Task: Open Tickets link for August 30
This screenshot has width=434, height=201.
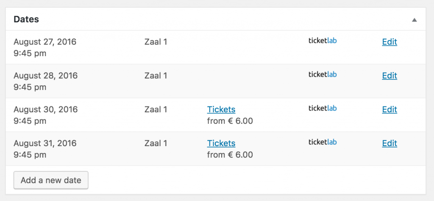Action: pos(221,109)
